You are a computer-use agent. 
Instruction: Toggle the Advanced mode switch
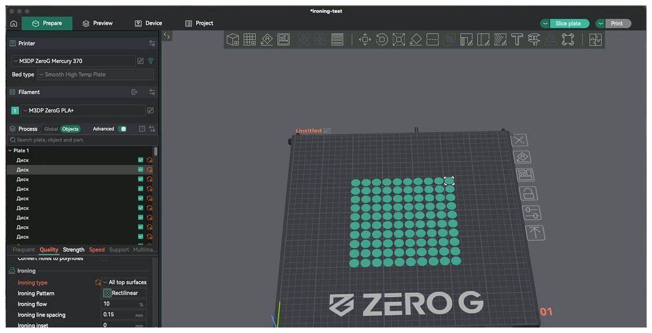point(122,129)
